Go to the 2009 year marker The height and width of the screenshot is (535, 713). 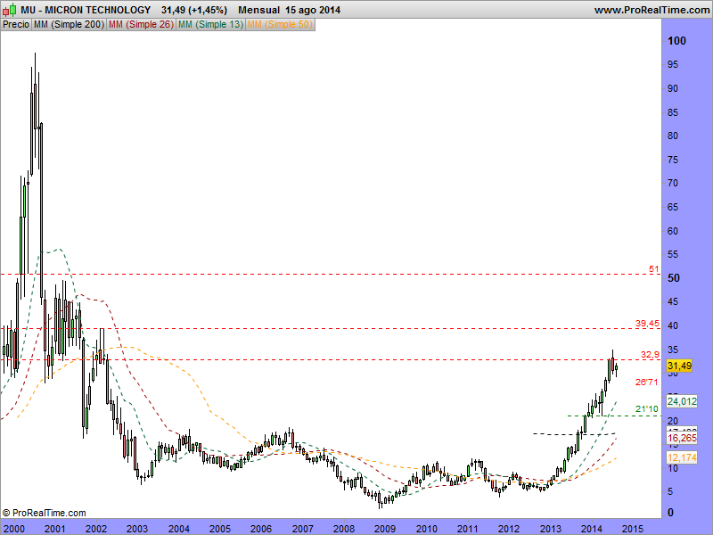(x=385, y=529)
